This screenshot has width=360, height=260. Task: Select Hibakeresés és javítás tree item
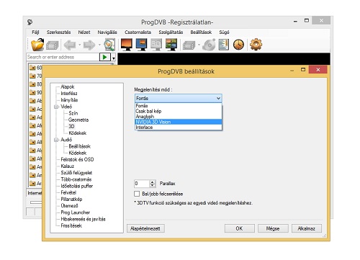click(83, 219)
